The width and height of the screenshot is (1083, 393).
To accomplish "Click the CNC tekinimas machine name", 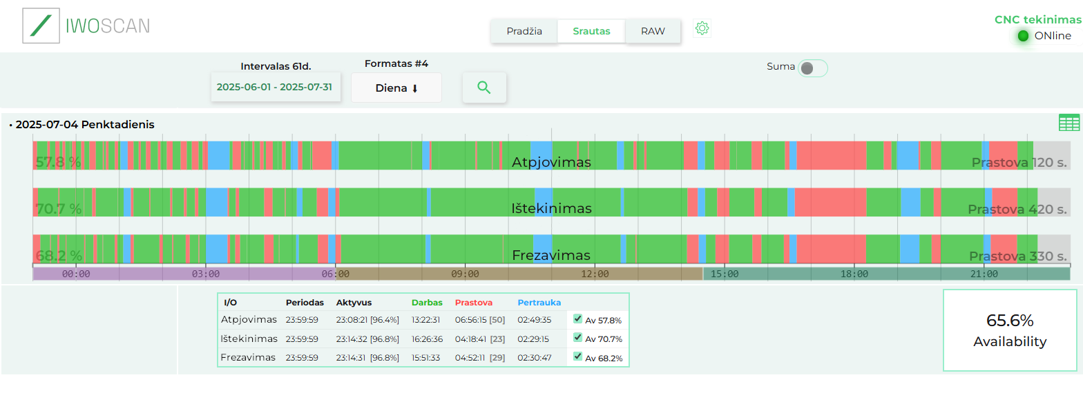I will pyautogui.click(x=1037, y=20).
